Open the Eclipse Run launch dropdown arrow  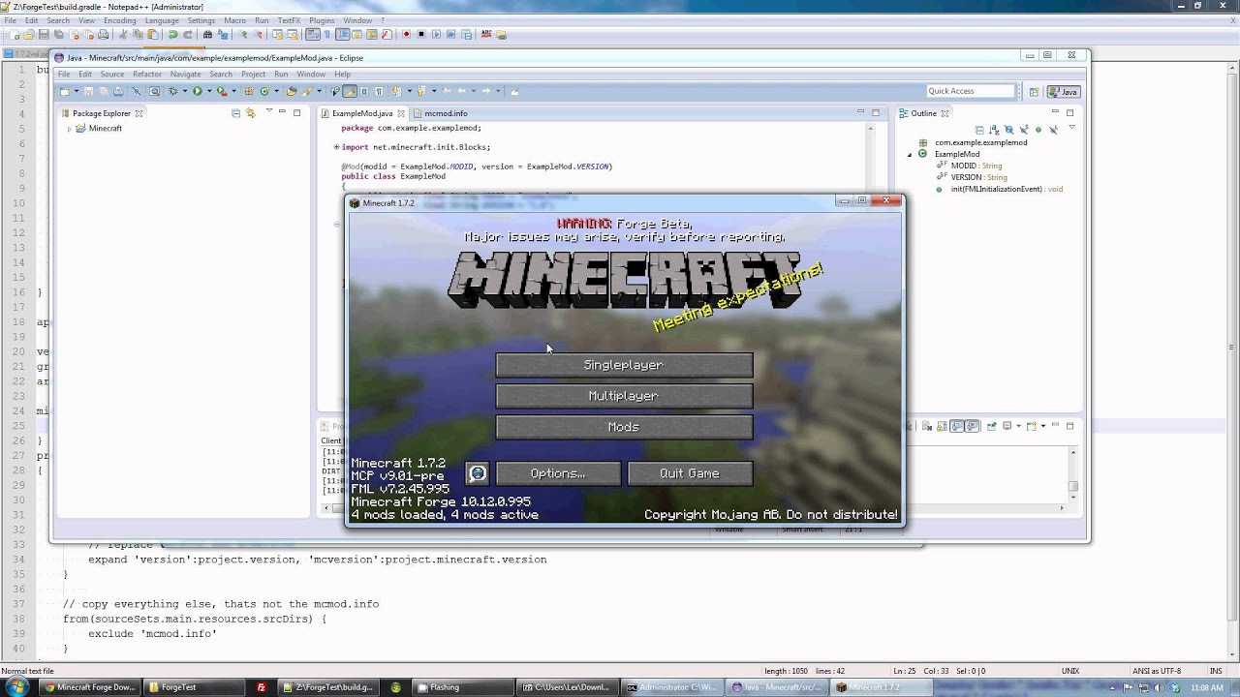pos(209,91)
